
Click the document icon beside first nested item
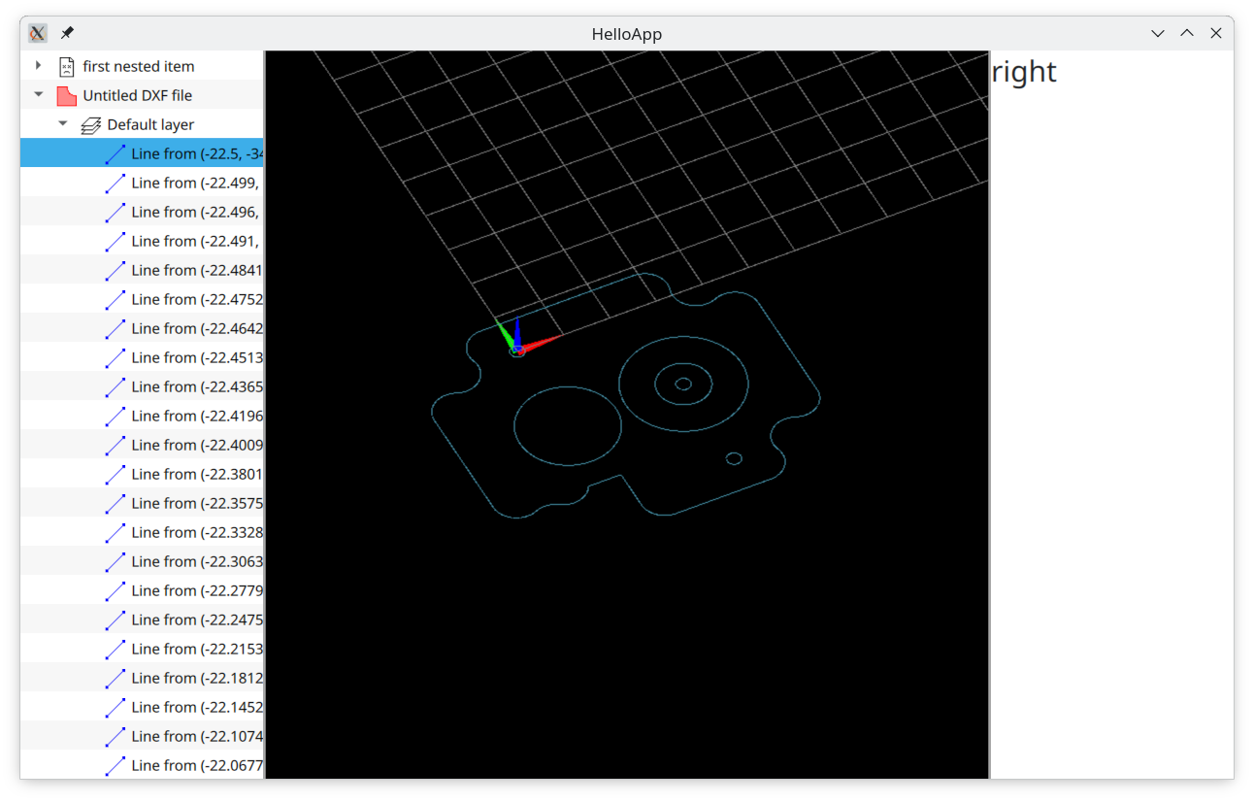66,66
